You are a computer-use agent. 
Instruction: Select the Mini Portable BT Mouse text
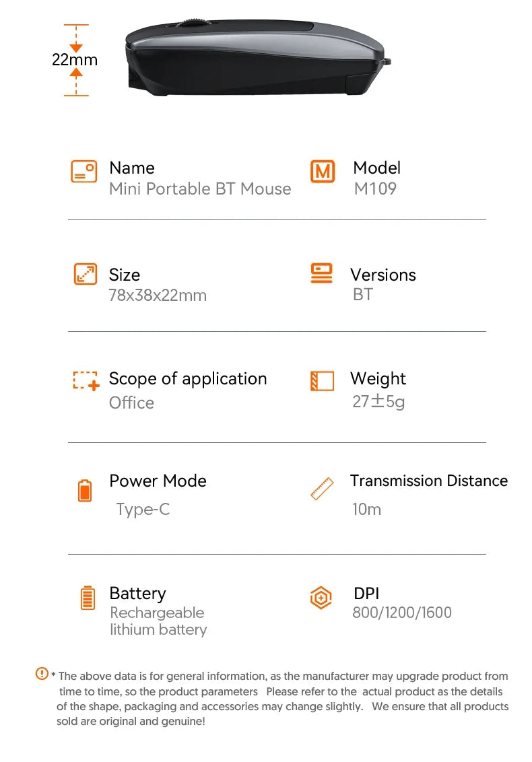coord(200,188)
